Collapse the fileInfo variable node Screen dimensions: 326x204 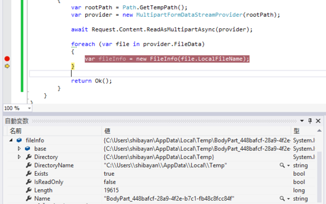pos(11,141)
